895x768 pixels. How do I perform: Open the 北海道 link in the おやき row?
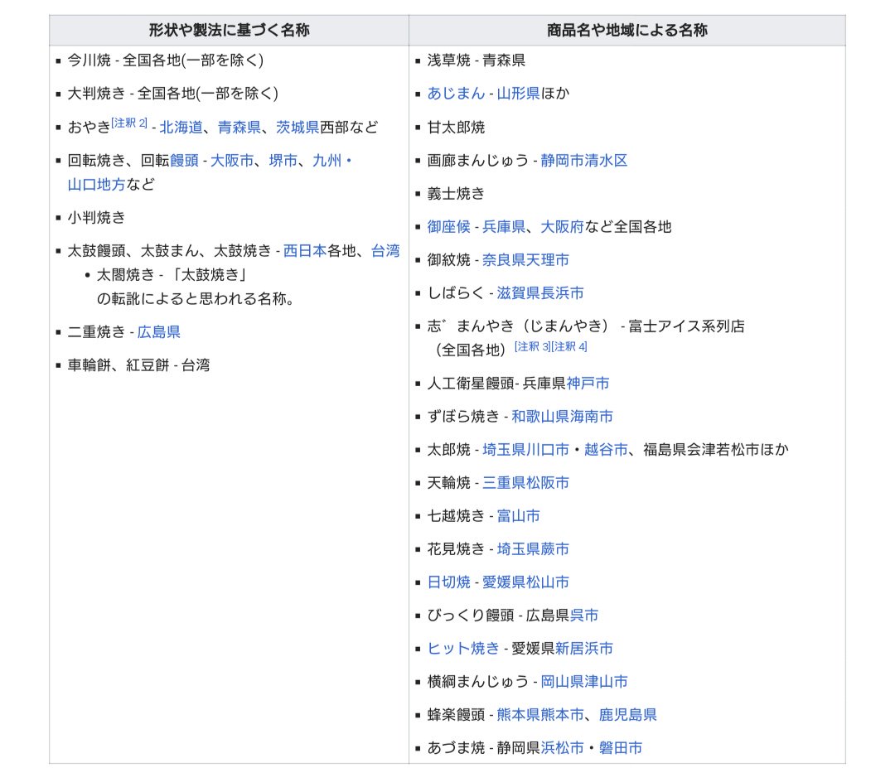click(181, 127)
